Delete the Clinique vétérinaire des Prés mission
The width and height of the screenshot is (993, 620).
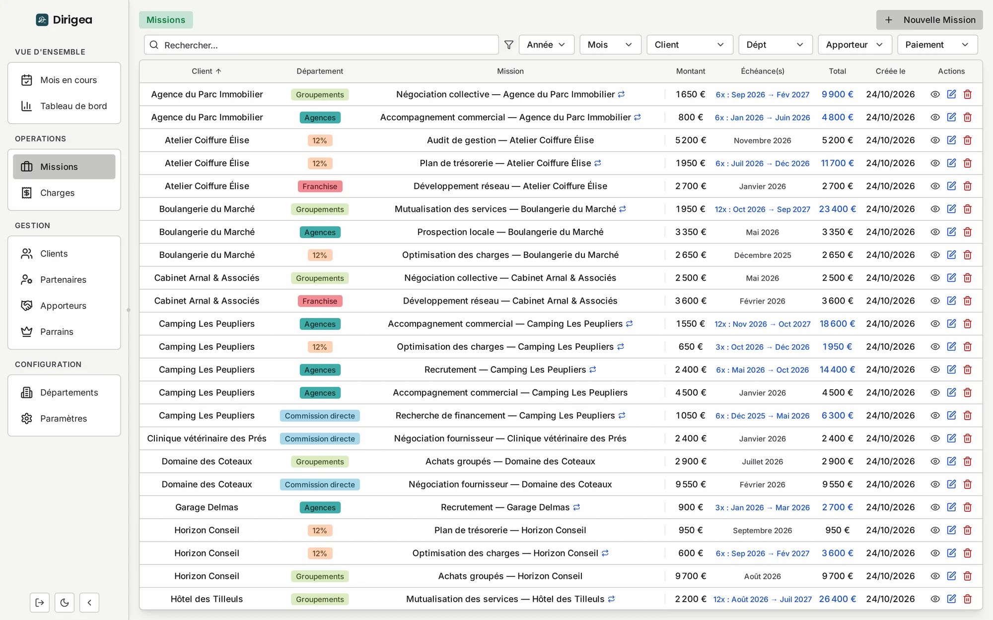(967, 438)
